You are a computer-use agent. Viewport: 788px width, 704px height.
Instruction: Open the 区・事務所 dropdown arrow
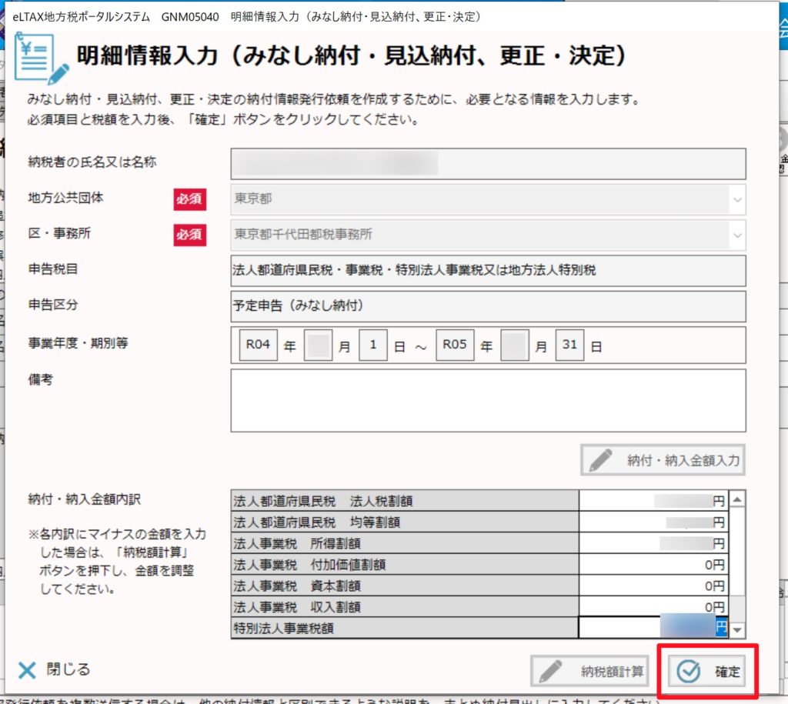click(x=737, y=235)
